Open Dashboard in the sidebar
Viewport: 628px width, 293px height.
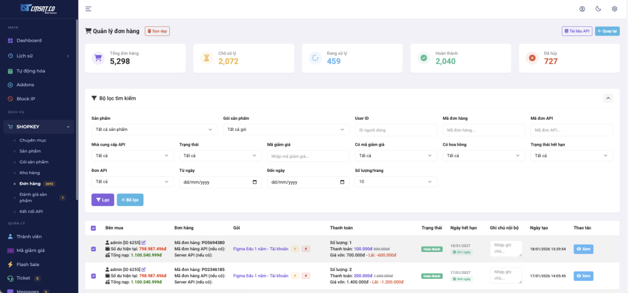(29, 40)
